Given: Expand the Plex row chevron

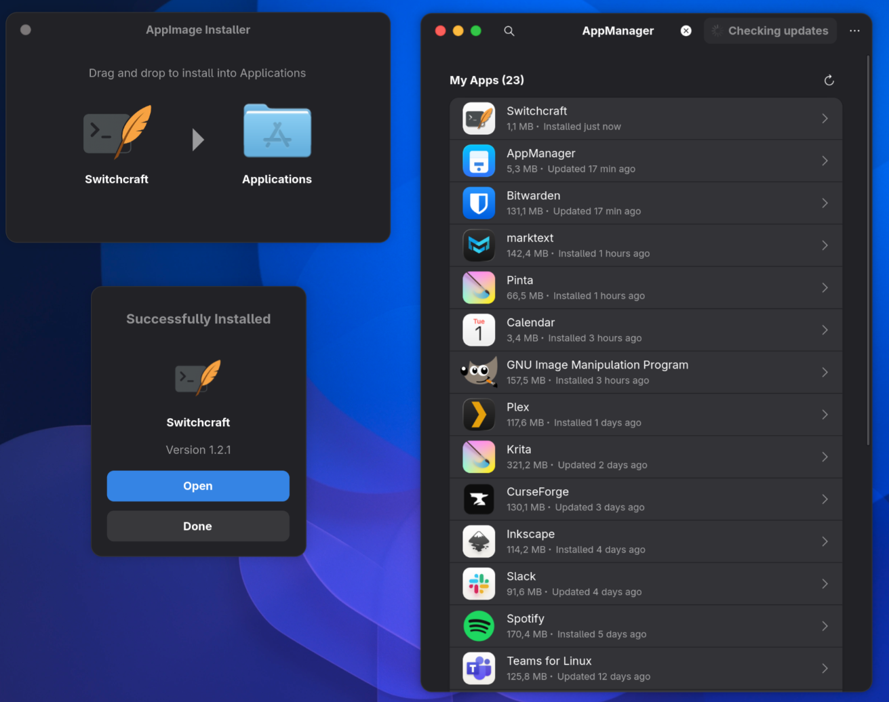Looking at the screenshot, I should pyautogui.click(x=825, y=415).
